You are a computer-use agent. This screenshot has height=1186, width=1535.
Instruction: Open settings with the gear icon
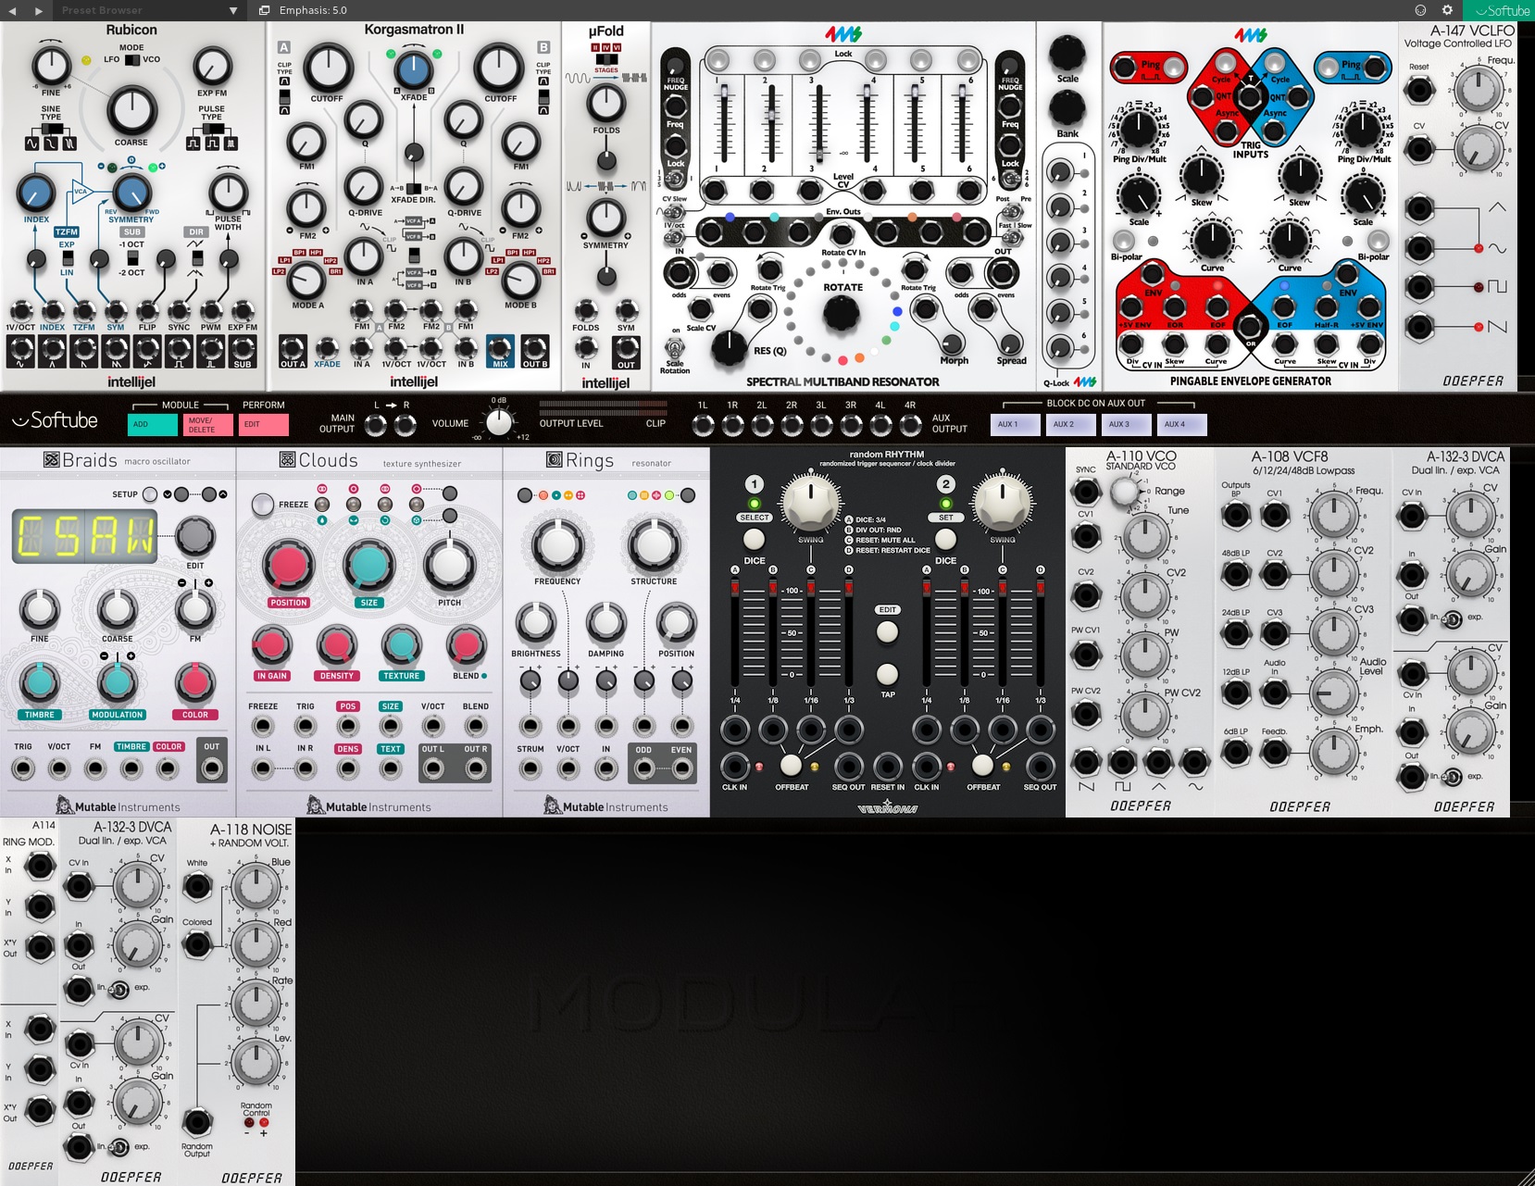point(1447,10)
